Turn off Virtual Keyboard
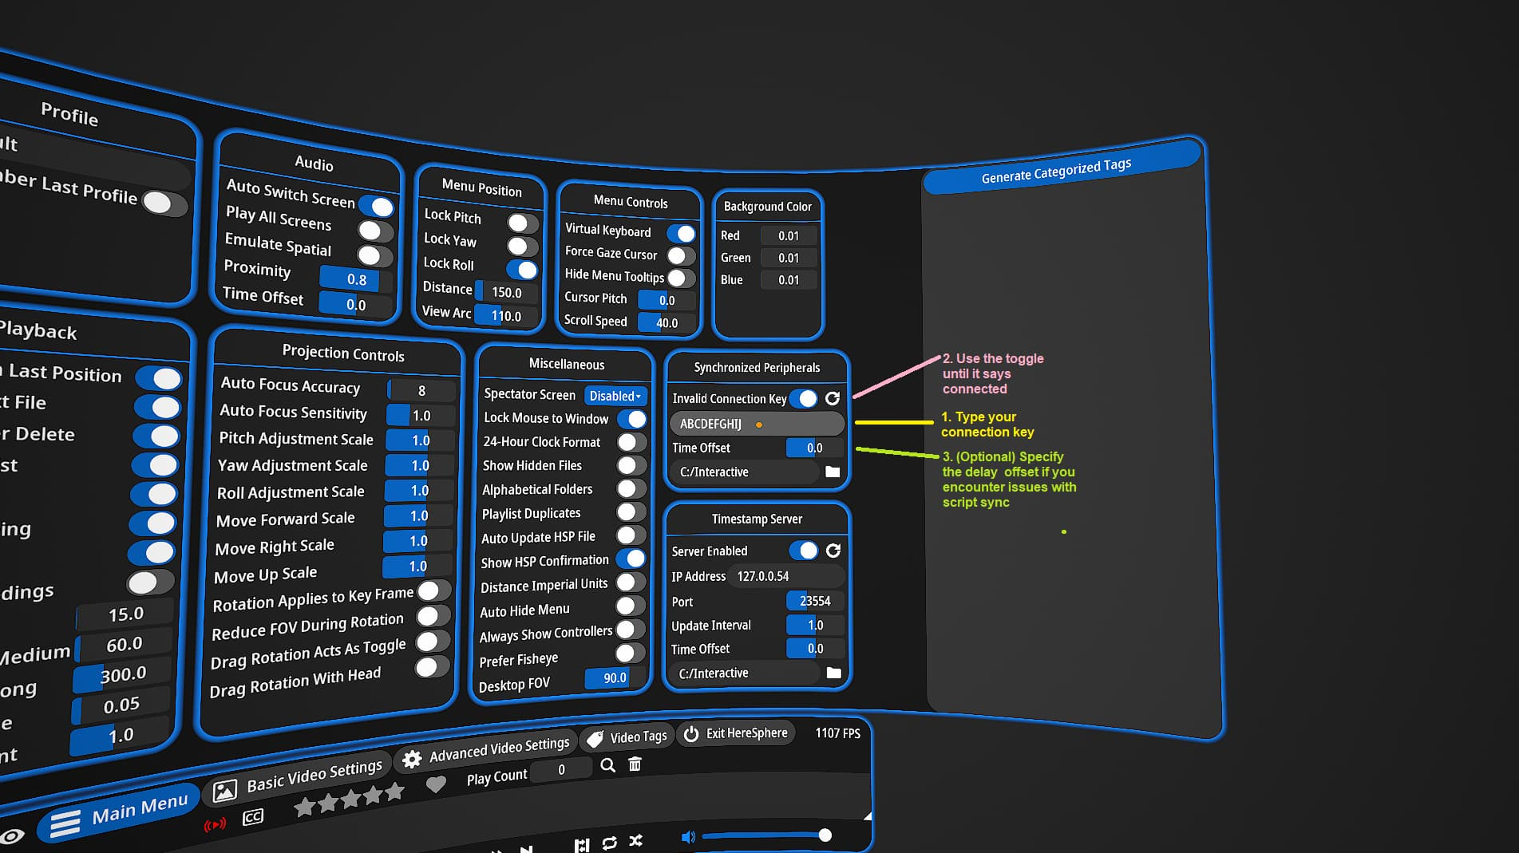 point(681,234)
